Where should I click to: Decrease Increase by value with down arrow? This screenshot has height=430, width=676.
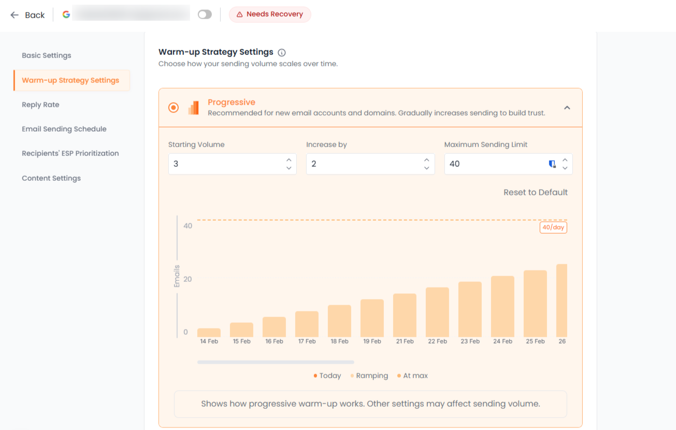pos(426,168)
